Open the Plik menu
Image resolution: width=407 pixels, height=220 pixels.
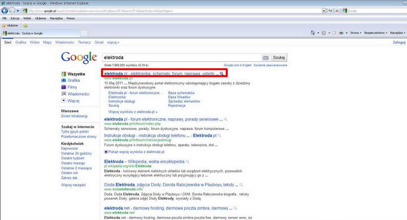[x=4, y=18]
